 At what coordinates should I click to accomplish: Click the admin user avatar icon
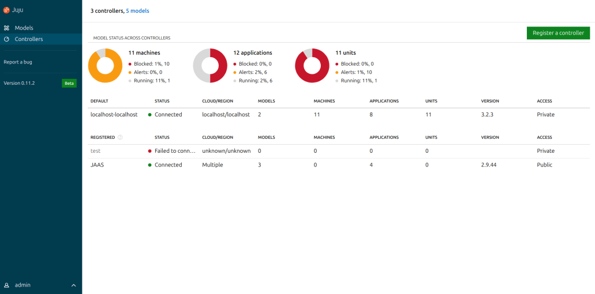tap(6, 285)
